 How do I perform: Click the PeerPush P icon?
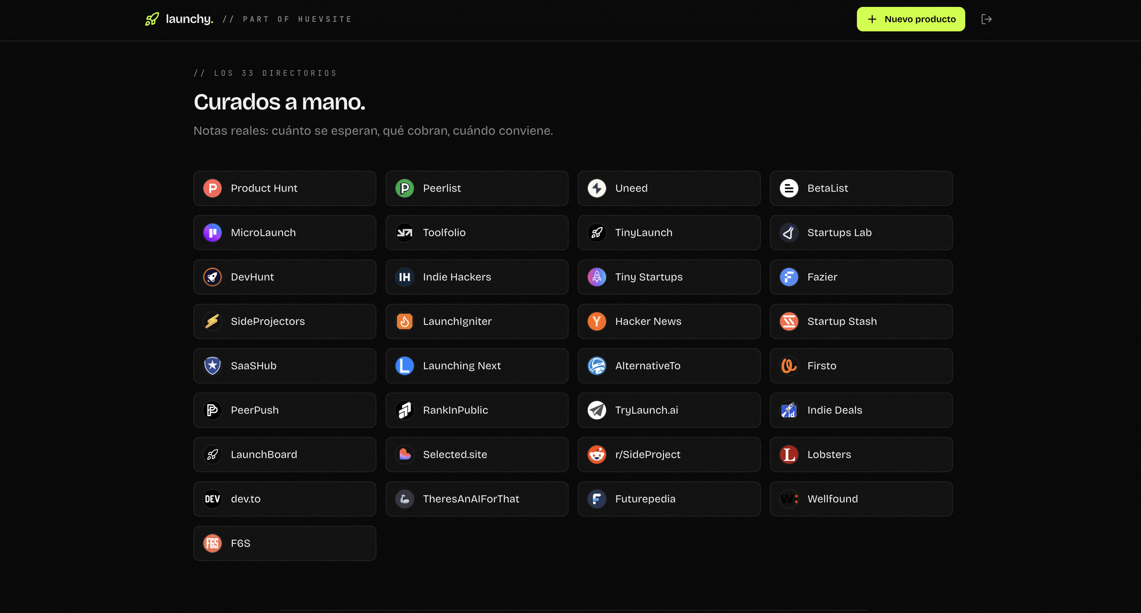[x=213, y=410]
